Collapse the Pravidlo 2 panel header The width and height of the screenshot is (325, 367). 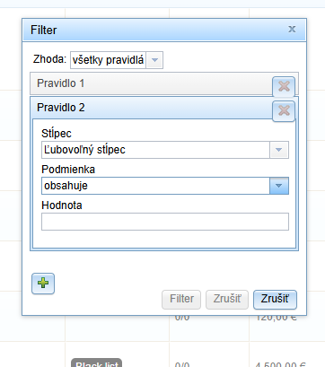pyautogui.click(x=151, y=108)
